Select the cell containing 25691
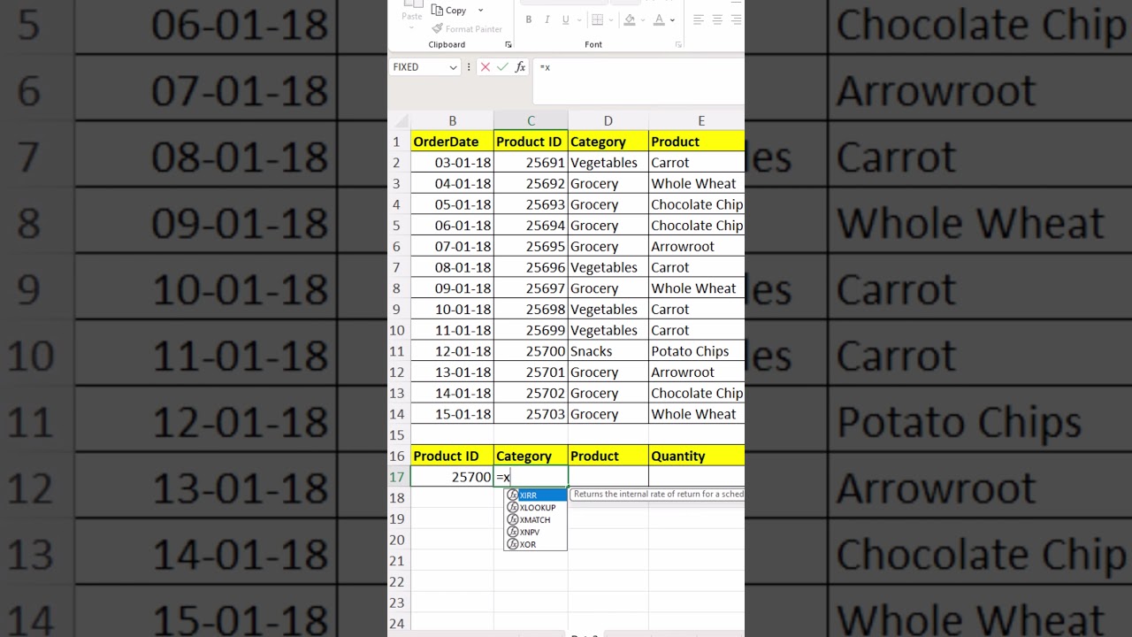The height and width of the screenshot is (637, 1132). click(531, 163)
